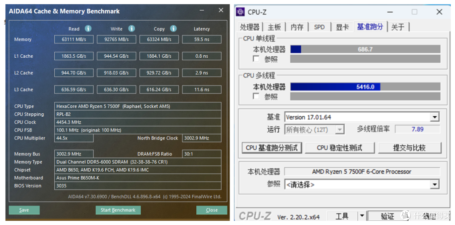The height and width of the screenshot is (225, 455).
Task: Open the 基准 Version 17.01.64 dropdown
Action: pyautogui.click(x=434, y=117)
